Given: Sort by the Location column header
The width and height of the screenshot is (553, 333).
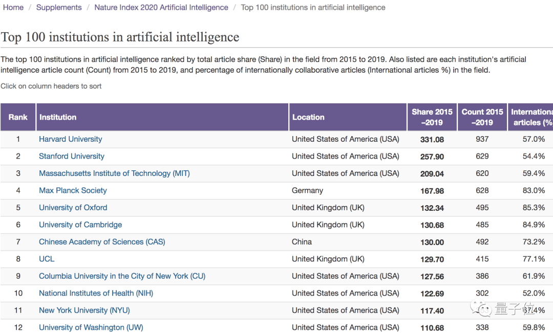Looking at the screenshot, I should click(x=308, y=117).
